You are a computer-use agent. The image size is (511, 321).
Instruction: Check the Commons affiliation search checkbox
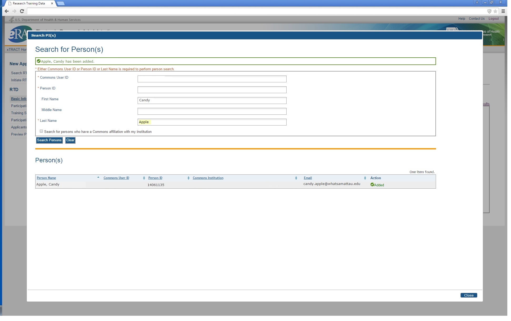[x=41, y=131]
